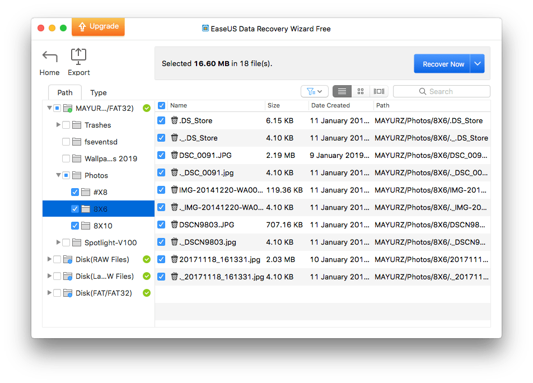
Task: Uncheck the DSC_0091.JPG file checkbox
Action: click(161, 155)
